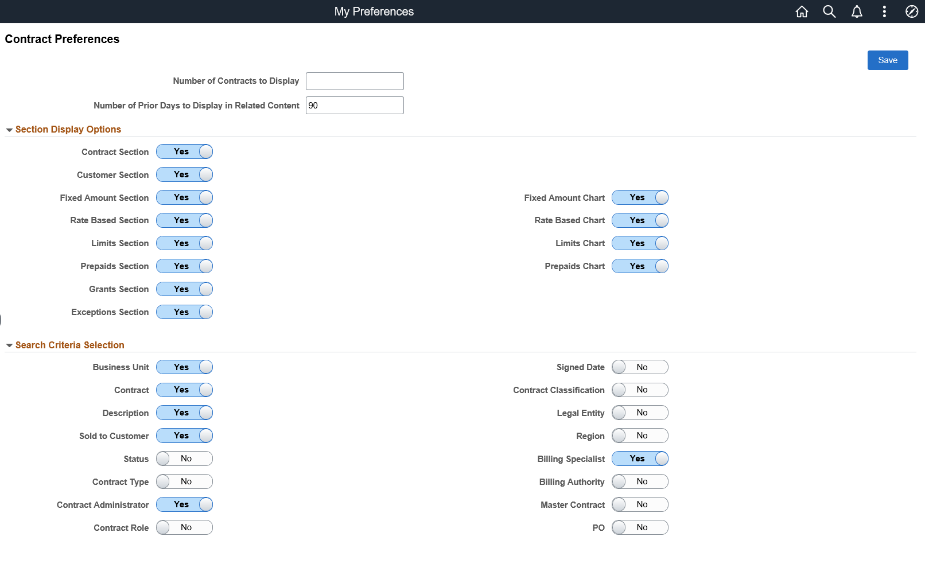
Task: Toggle the Customer Section switch
Action: 184,174
